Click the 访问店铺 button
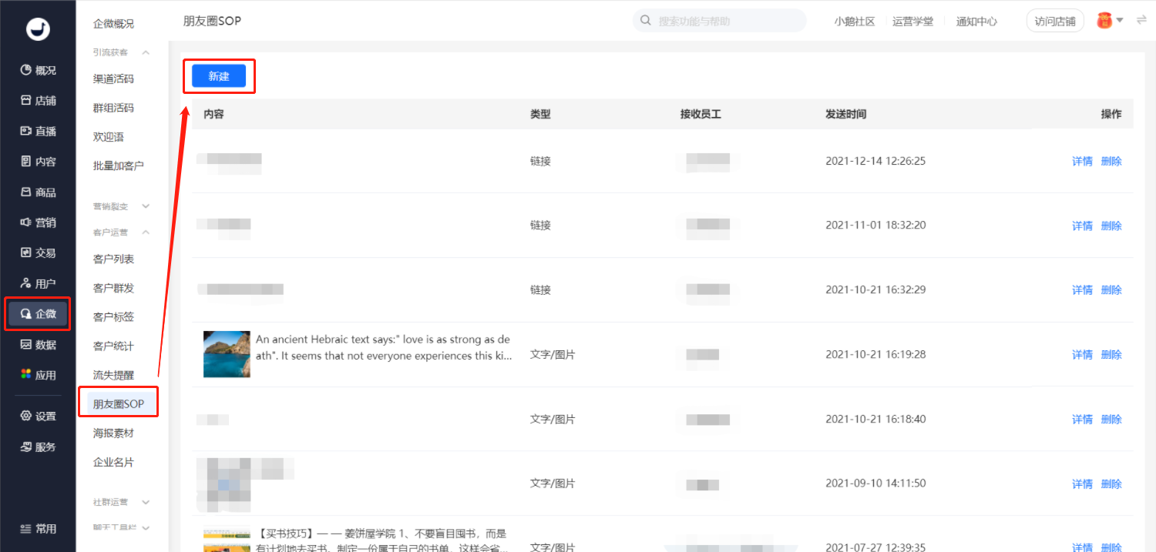This screenshot has height=552, width=1156. click(x=1055, y=22)
